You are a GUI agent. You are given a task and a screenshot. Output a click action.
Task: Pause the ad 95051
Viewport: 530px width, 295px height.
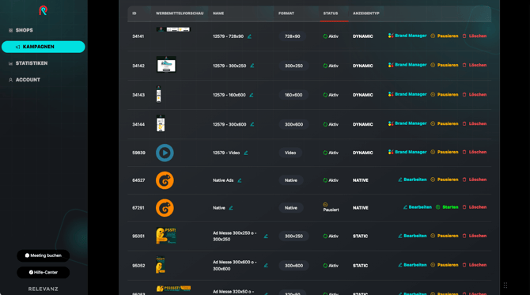click(x=445, y=236)
